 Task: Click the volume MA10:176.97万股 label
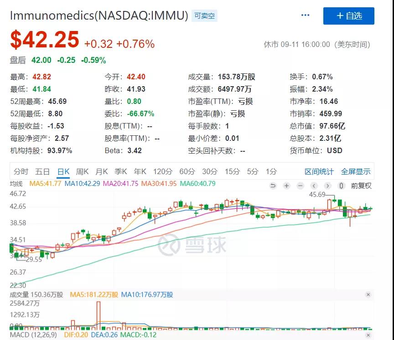click(x=147, y=294)
